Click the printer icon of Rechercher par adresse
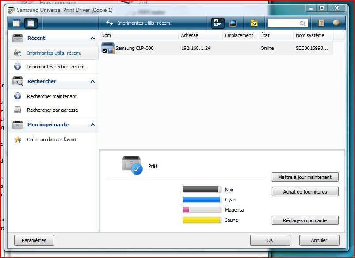The height and width of the screenshot is (258, 355). [x=18, y=110]
